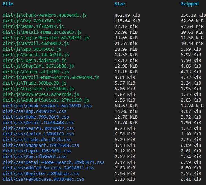
Task: Click the Size column header
Action: click(x=120, y=4)
